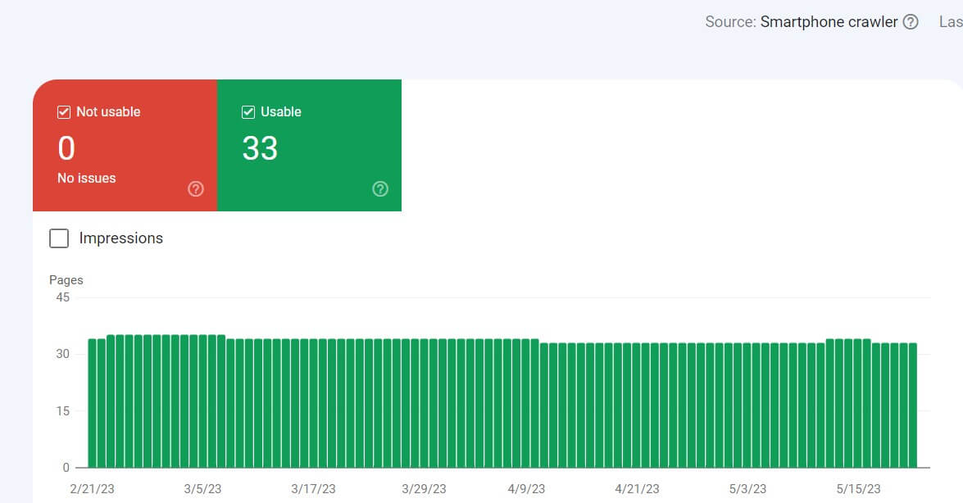Viewport: 963px width, 503px height.
Task: Select the Smartphone crawler source text
Action: click(829, 22)
